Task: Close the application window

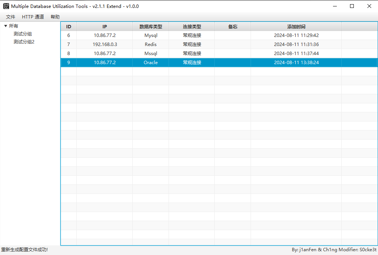Action: pos(369,6)
